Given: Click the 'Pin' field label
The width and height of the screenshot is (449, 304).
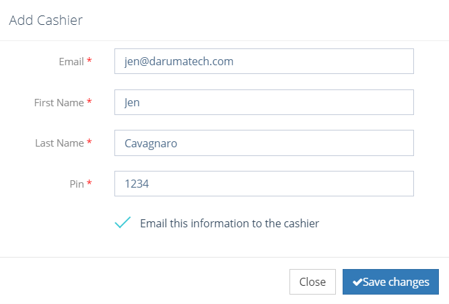Looking at the screenshot, I should click(x=77, y=184).
